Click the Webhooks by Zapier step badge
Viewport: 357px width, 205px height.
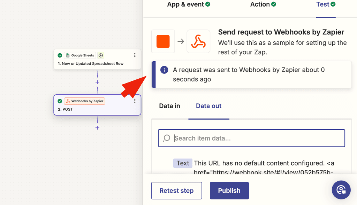tap(84, 101)
